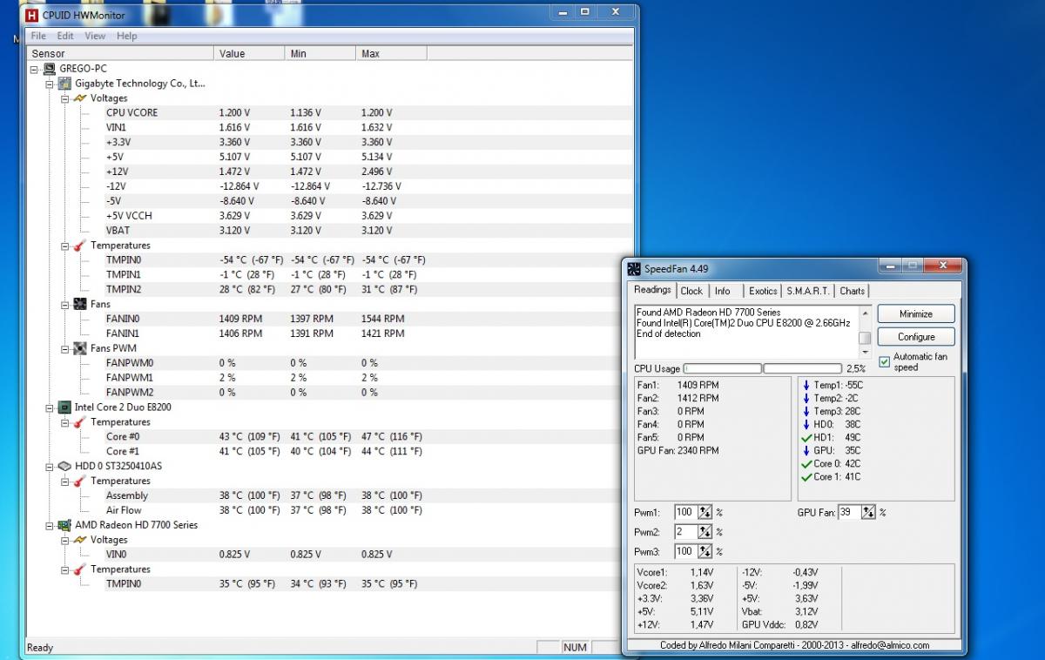Click thermometer icon under Intel Core 2 Duo
The width and height of the screenshot is (1045, 660).
[x=79, y=422]
